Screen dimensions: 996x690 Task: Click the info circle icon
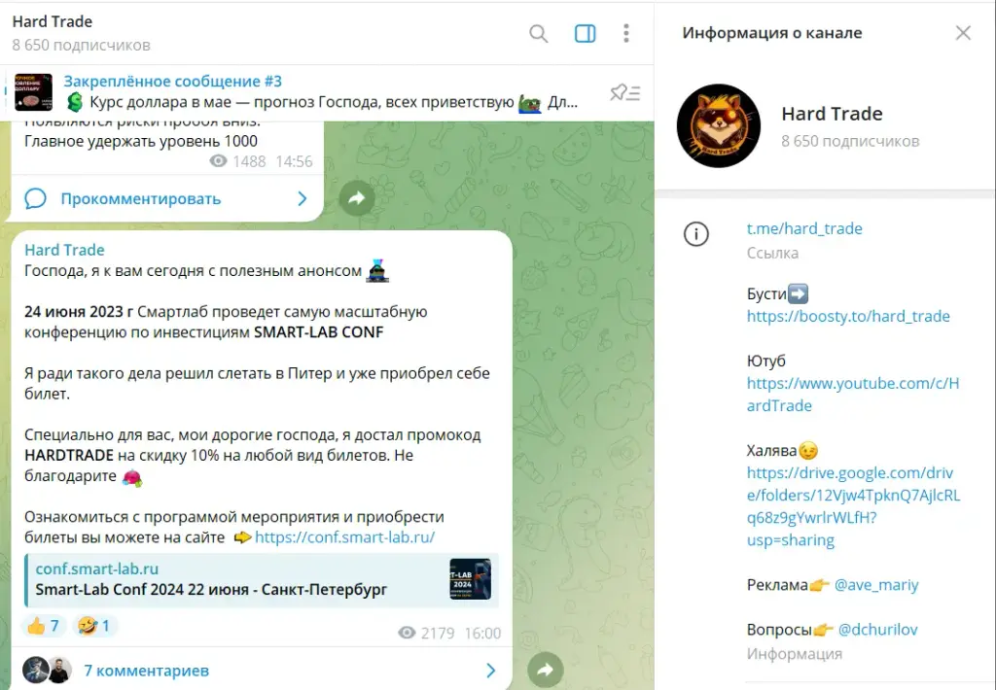[x=696, y=234]
